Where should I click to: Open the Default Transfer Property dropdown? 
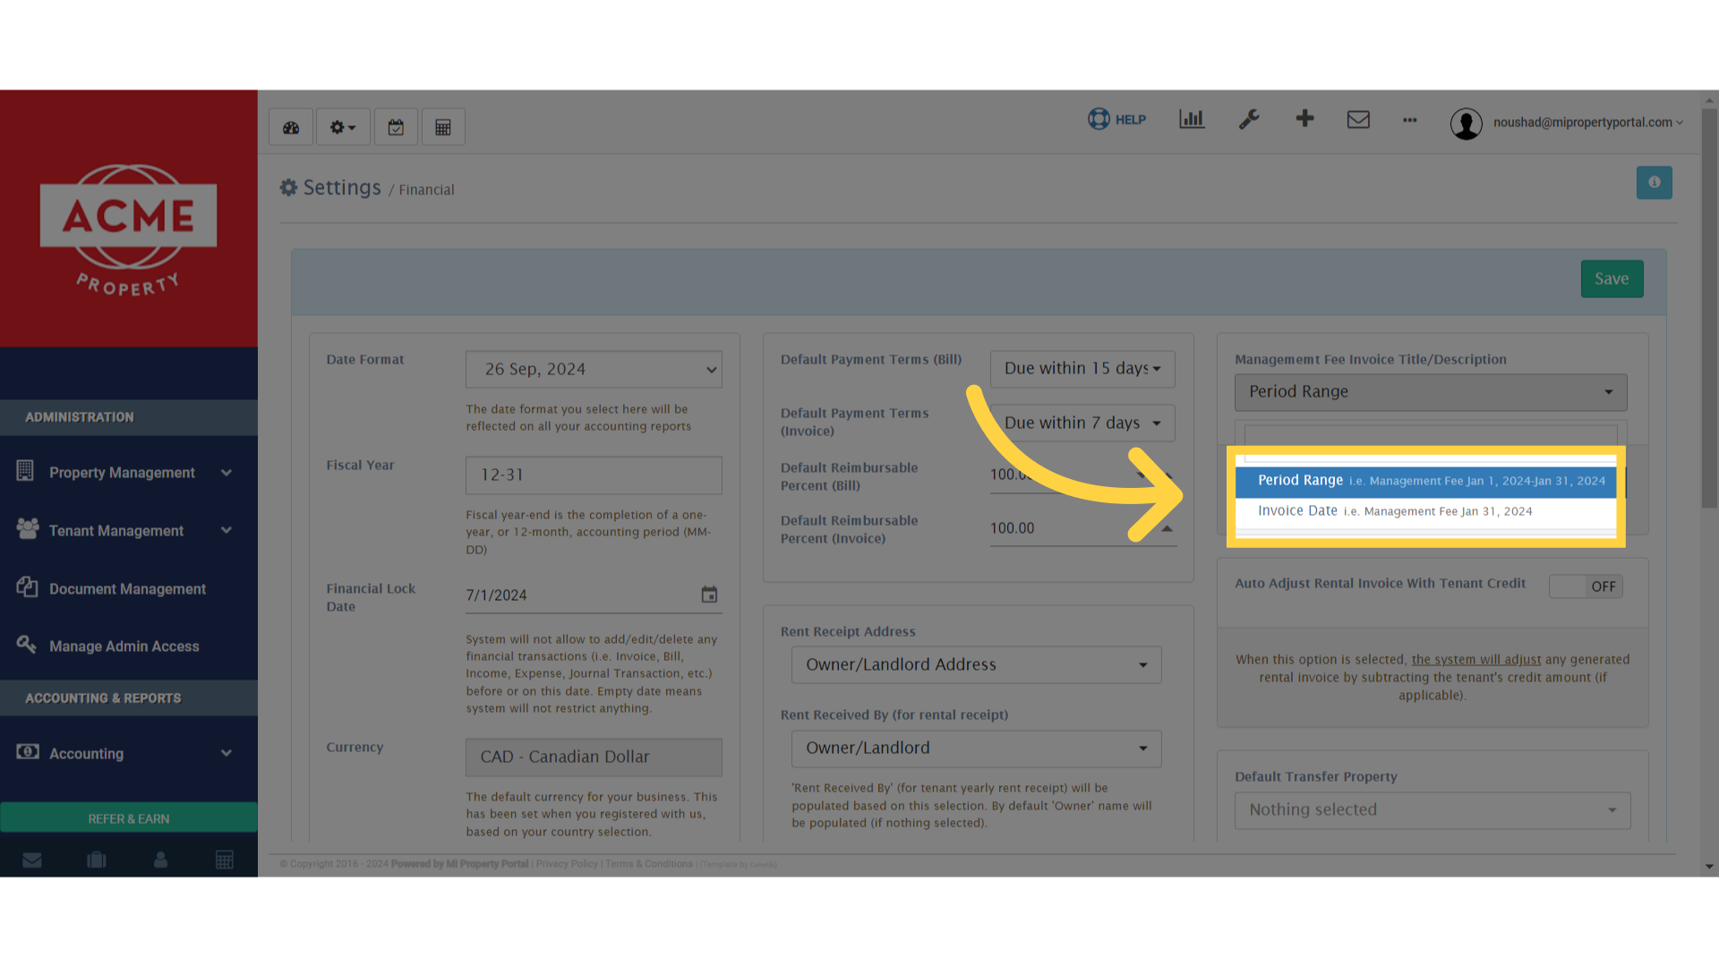(1431, 809)
